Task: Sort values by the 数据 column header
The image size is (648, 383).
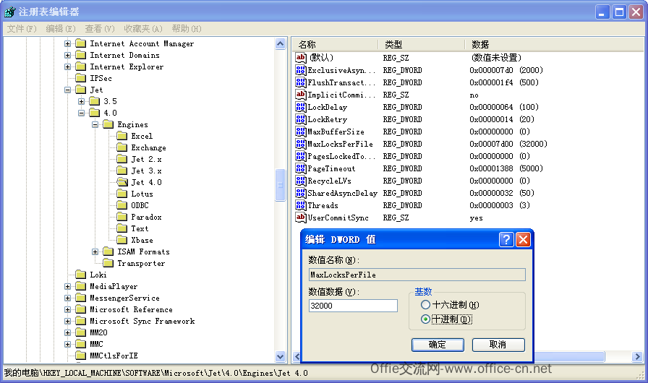Action: pyautogui.click(x=555, y=44)
